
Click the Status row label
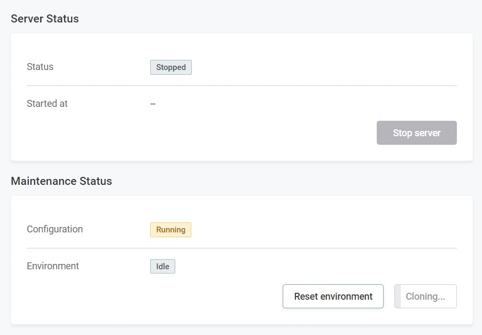(40, 67)
